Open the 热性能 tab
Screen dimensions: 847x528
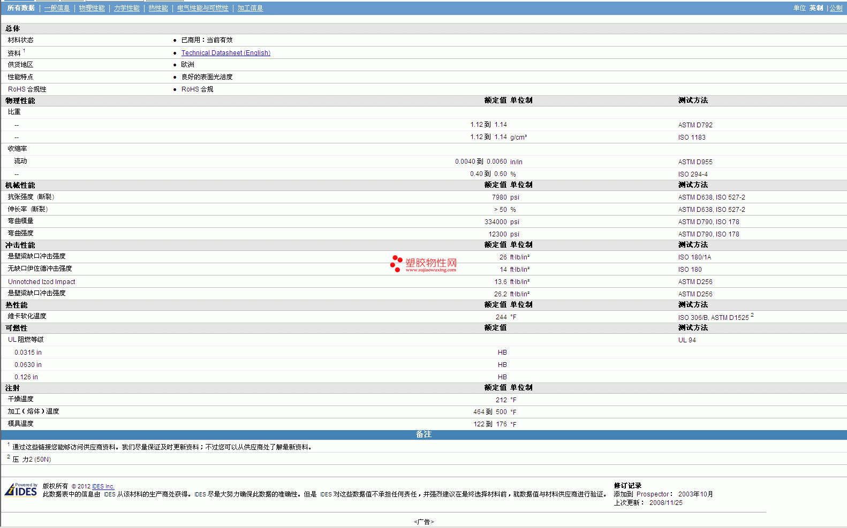click(158, 8)
